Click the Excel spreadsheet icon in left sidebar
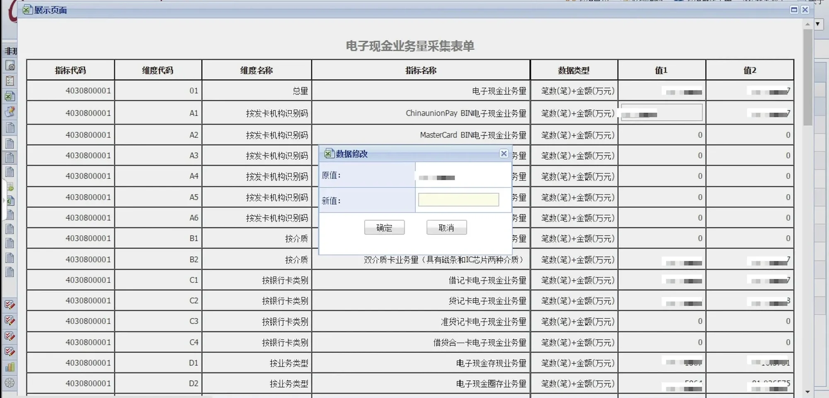829x398 pixels. (10, 96)
